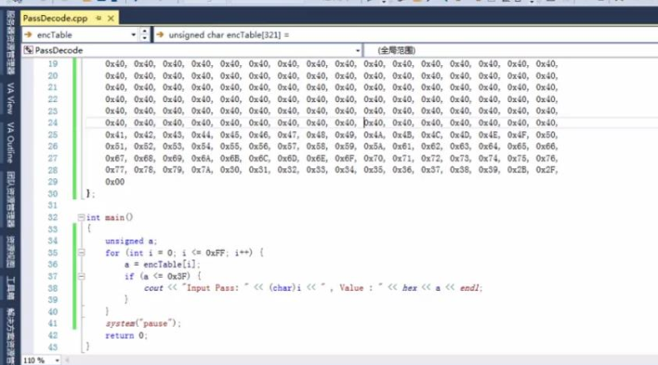
Task: Click 0x5A value on line 26
Action: click(374, 147)
